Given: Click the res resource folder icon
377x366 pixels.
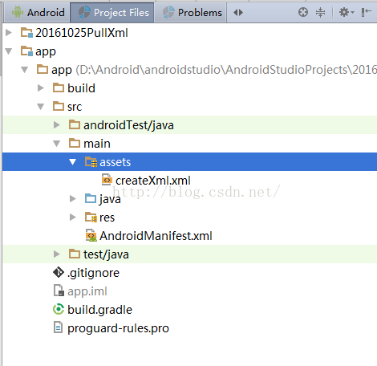Looking at the screenshot, I should [x=91, y=218].
